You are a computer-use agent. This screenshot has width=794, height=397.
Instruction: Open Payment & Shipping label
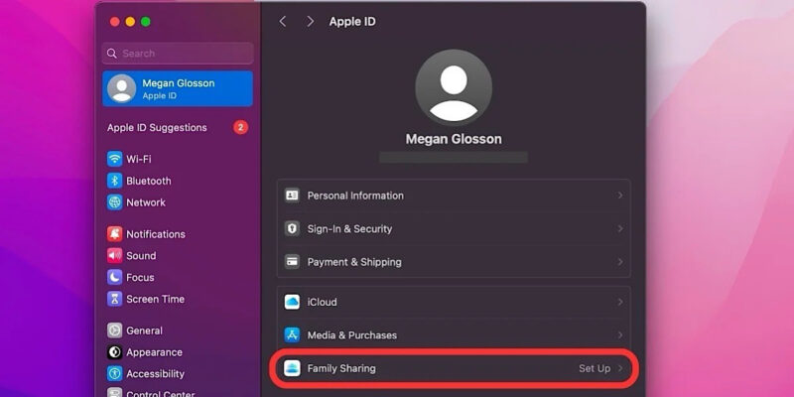[x=354, y=262]
